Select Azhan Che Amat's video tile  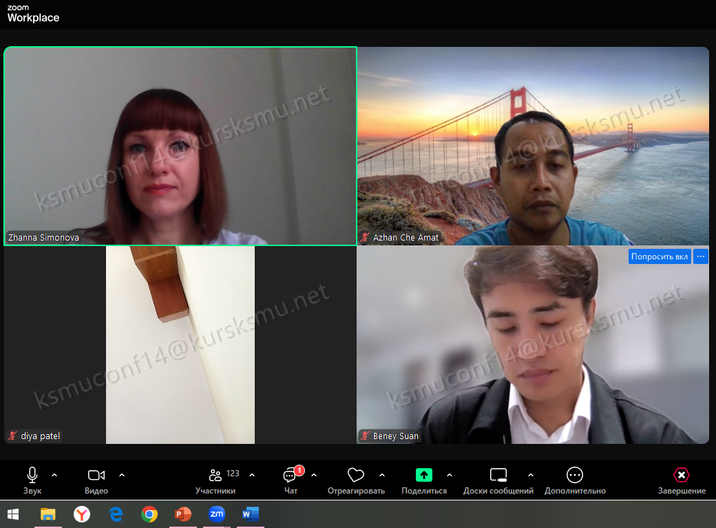(533, 145)
